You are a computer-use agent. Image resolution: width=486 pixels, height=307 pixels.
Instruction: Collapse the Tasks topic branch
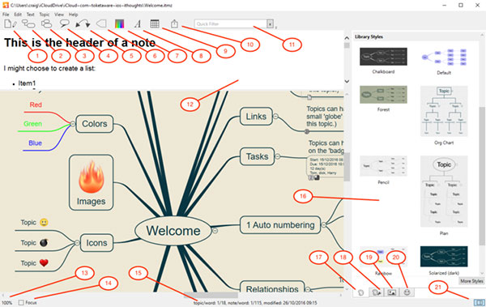[x=278, y=156]
